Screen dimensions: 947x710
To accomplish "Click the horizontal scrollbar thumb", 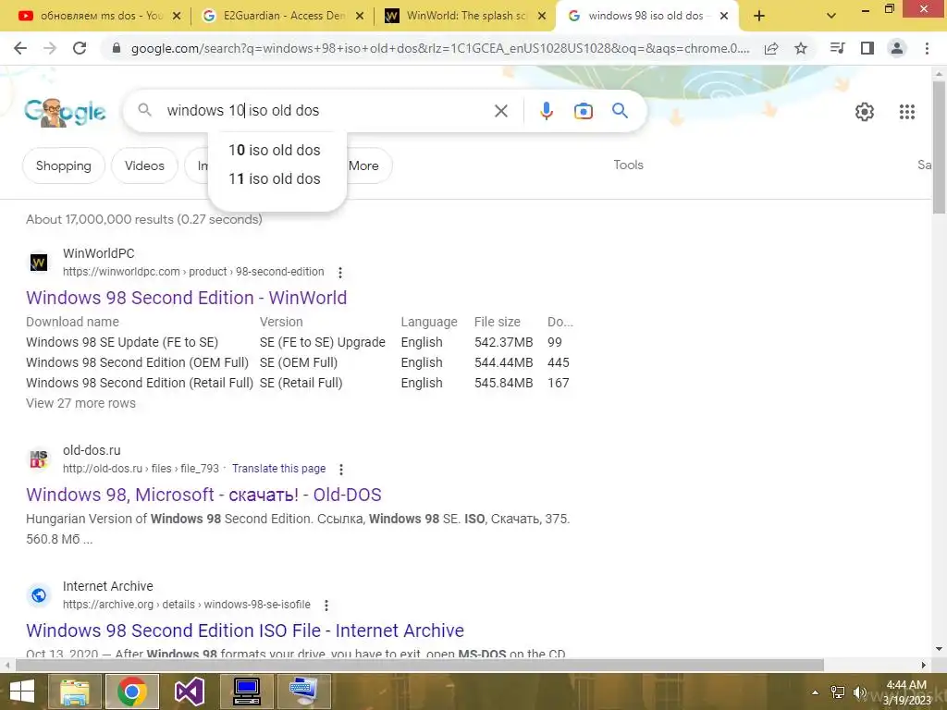I will (420, 665).
